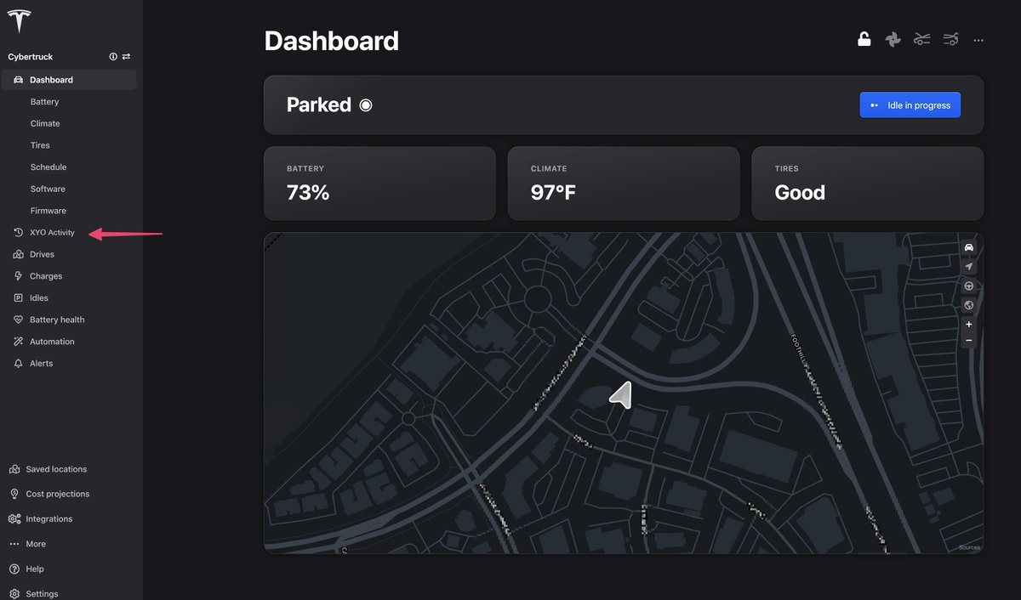Click the Dashboard page heading
Screen dimensions: 1021x600
pyautogui.click(x=331, y=41)
